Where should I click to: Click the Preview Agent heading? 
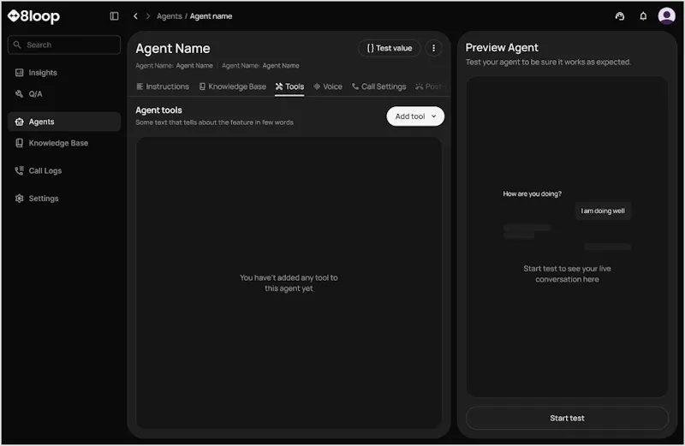502,48
